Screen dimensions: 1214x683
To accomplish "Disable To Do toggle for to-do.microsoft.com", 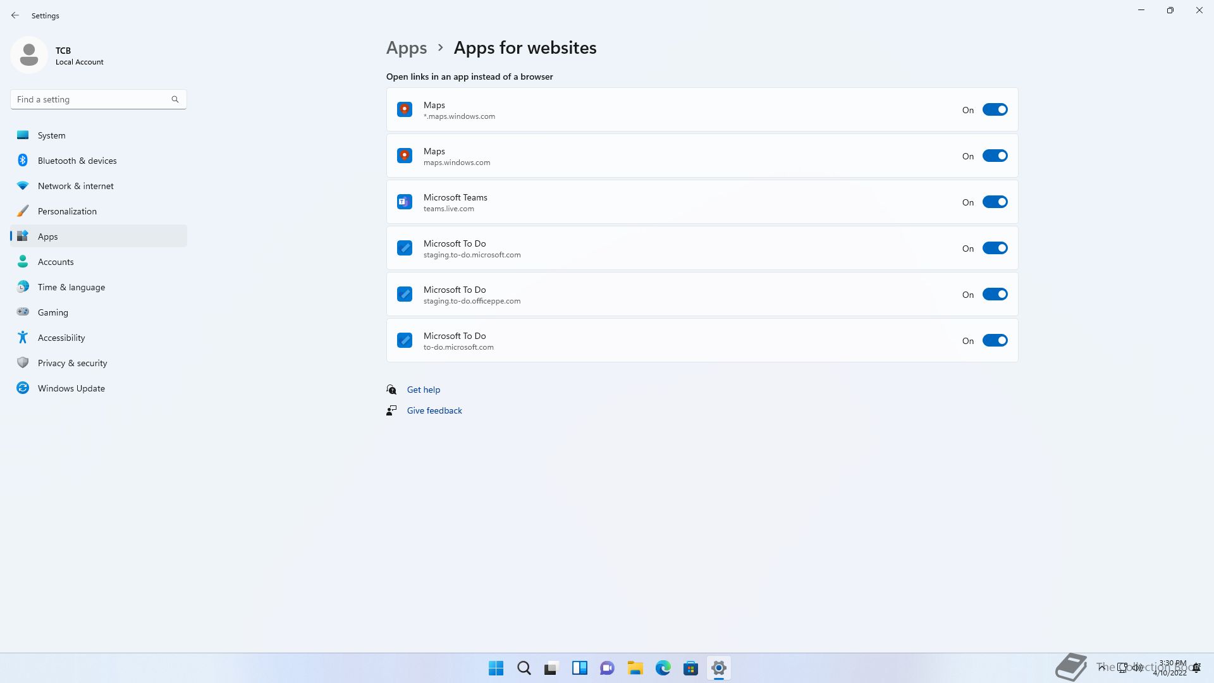I will [x=995, y=341].
